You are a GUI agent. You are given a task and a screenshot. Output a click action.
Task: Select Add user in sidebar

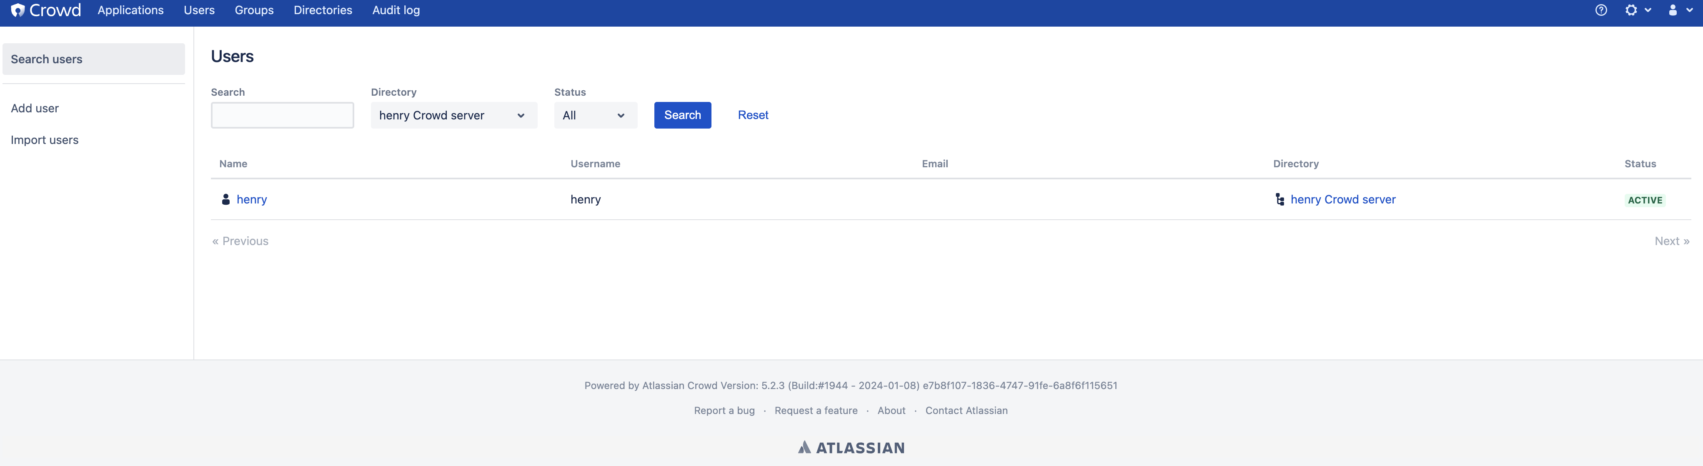pos(34,108)
